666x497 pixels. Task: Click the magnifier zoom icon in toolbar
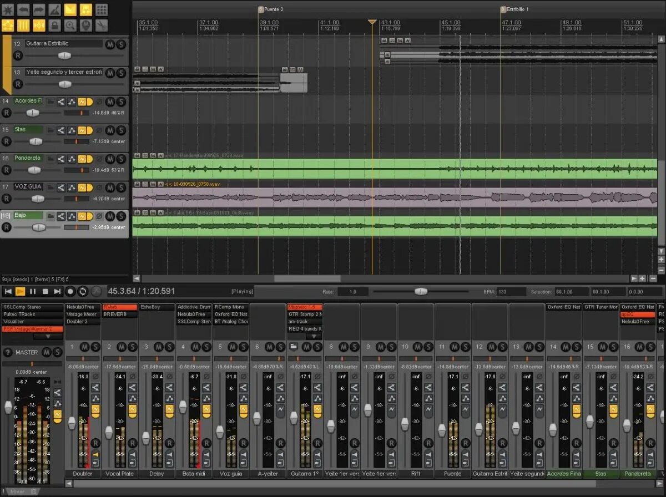[x=70, y=26]
